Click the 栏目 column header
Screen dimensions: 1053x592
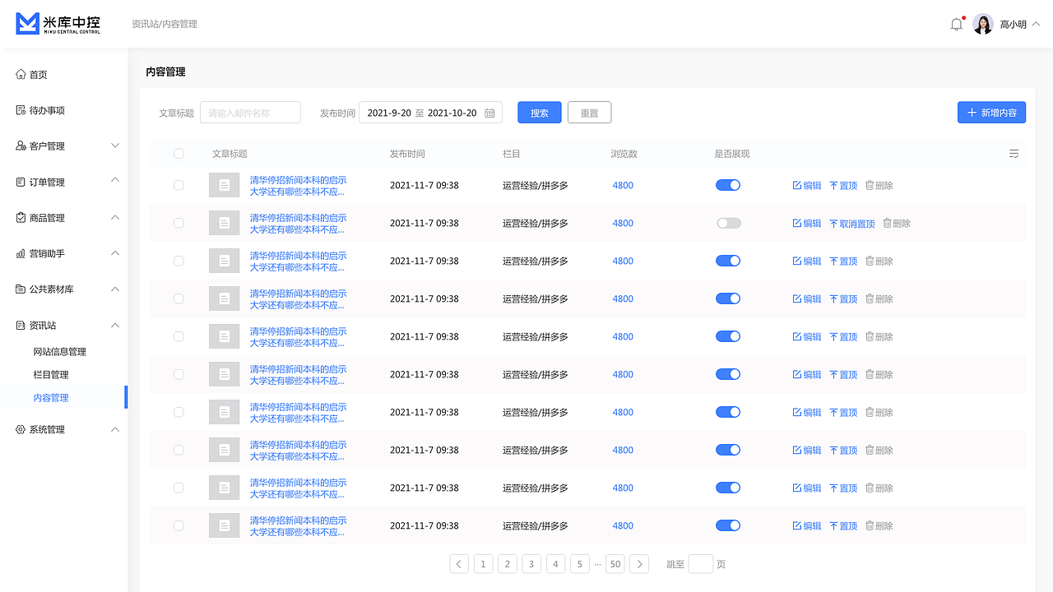512,154
